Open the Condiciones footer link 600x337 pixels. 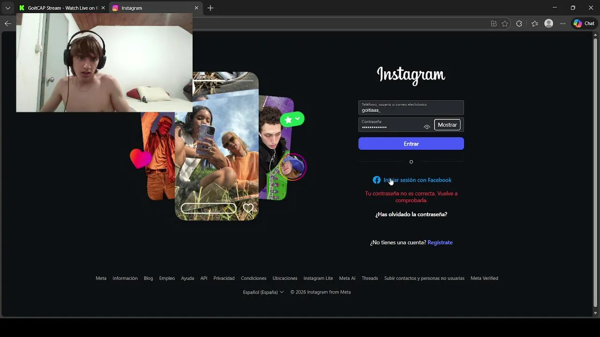[x=254, y=278]
